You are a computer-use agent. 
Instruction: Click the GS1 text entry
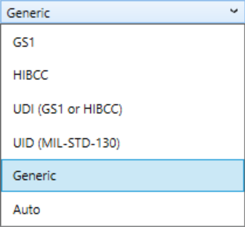click(23, 42)
